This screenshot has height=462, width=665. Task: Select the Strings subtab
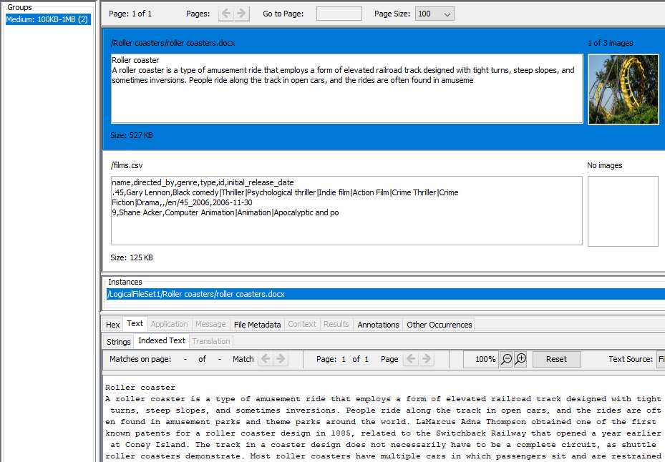[x=117, y=341]
